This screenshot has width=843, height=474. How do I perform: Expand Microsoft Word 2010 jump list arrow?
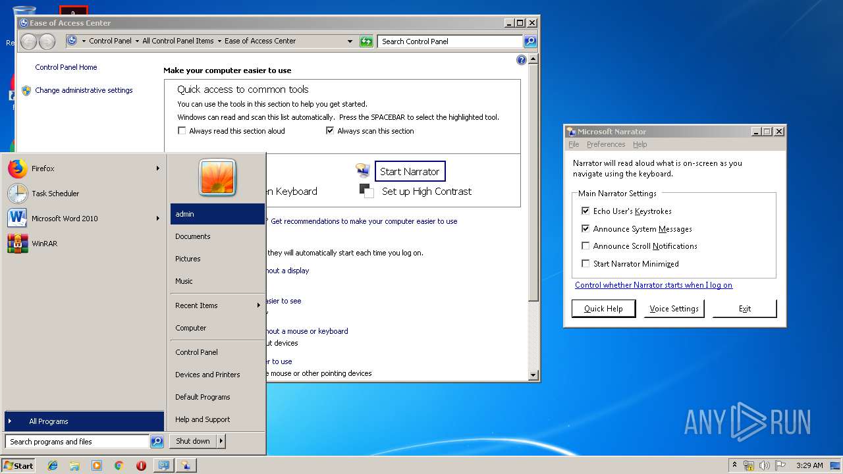pyautogui.click(x=158, y=219)
